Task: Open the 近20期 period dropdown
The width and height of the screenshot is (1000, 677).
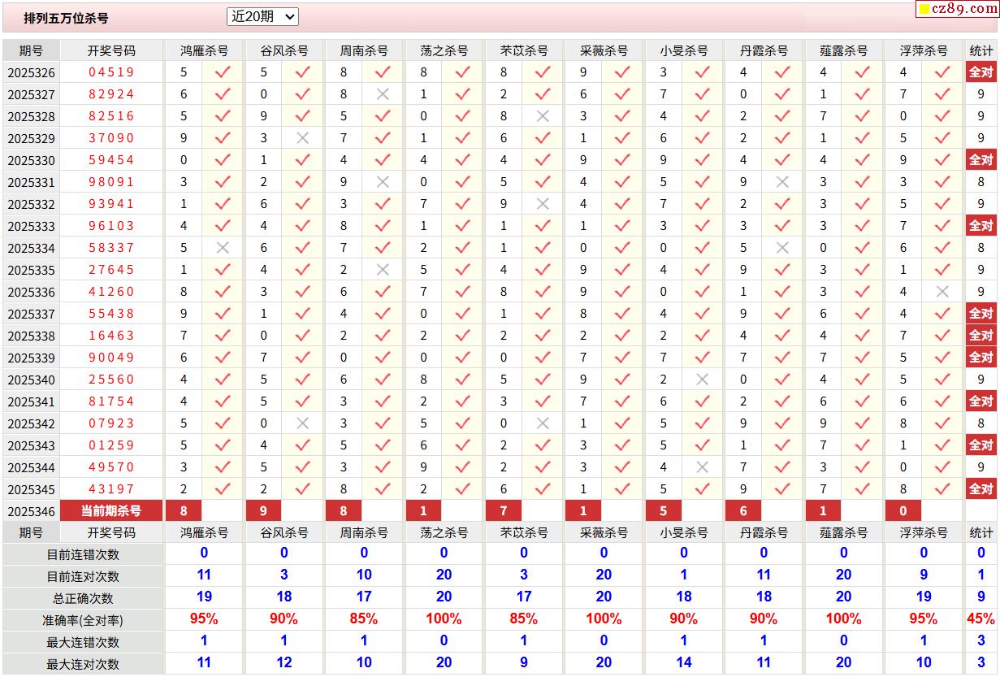Action: 262,16
